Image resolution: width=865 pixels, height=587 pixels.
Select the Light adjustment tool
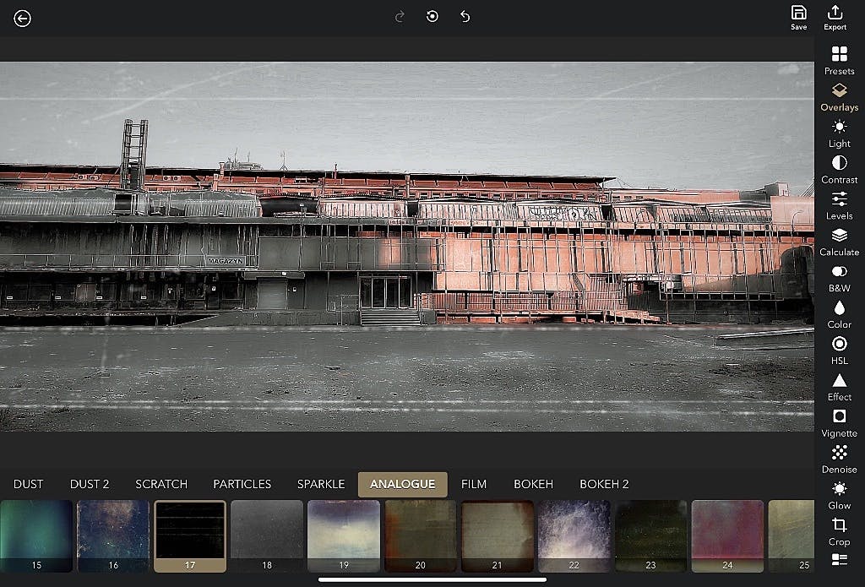839,133
